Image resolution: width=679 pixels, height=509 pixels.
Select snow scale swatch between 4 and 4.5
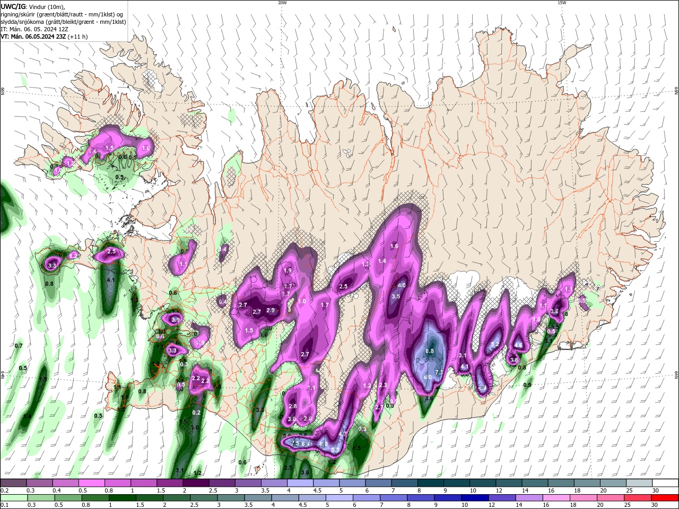[300, 482]
